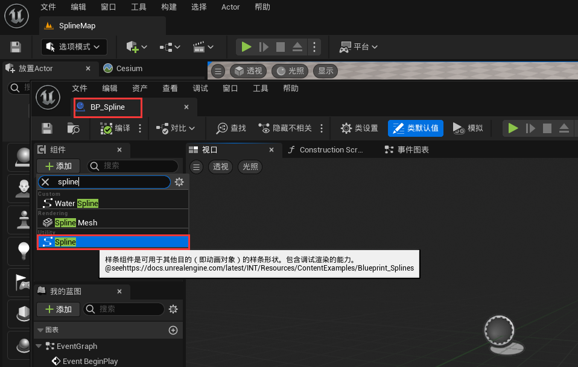This screenshot has width=578, height=367.
Task: Expand the 平台 platforms dropdown
Action: tap(359, 47)
